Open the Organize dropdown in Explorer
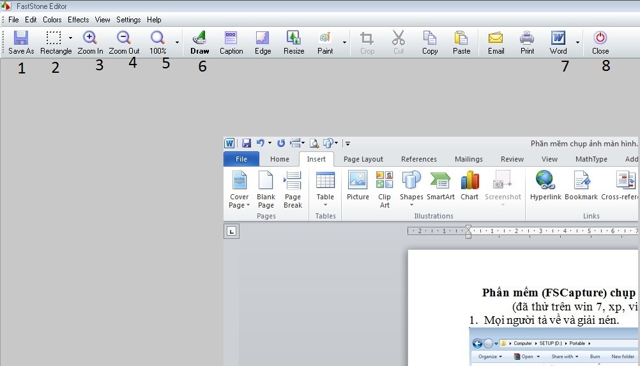 pos(490,356)
